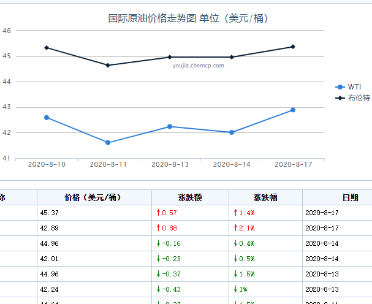The width and height of the screenshot is (372, 304).
Task: Click the 涨跌幅 column header
Action: 265,197
